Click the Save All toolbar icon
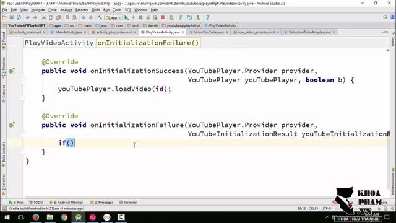This screenshot has height=223, width=396. click(12, 17)
